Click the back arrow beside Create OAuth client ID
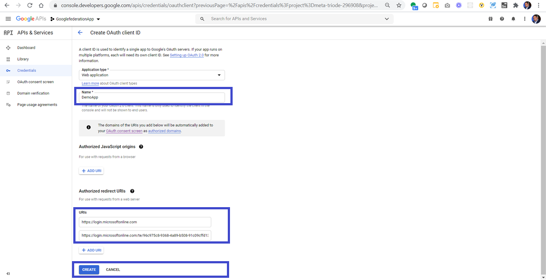546x280 pixels. tap(79, 32)
